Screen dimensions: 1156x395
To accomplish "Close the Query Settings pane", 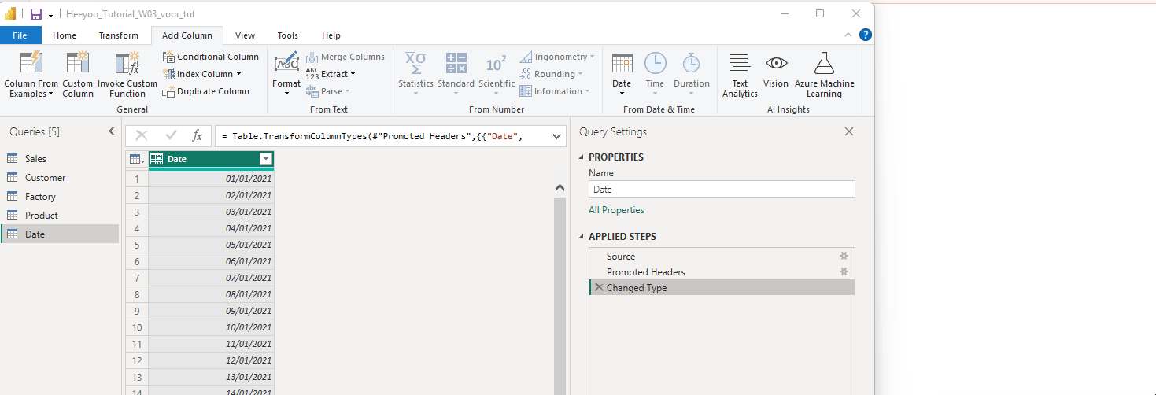I will (849, 131).
